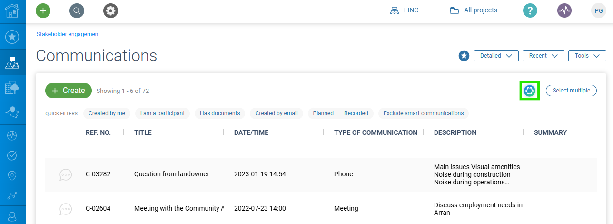The image size is (613, 224).
Task: Expand the Detailed view dropdown
Action: 496,56
